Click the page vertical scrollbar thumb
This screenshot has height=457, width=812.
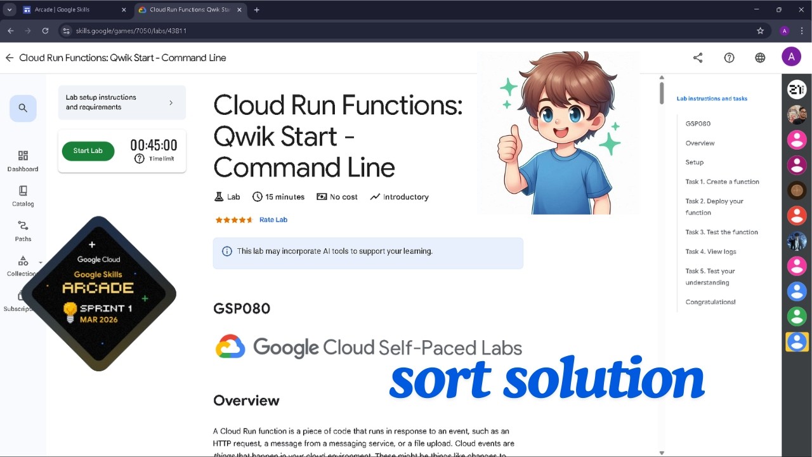click(662, 93)
